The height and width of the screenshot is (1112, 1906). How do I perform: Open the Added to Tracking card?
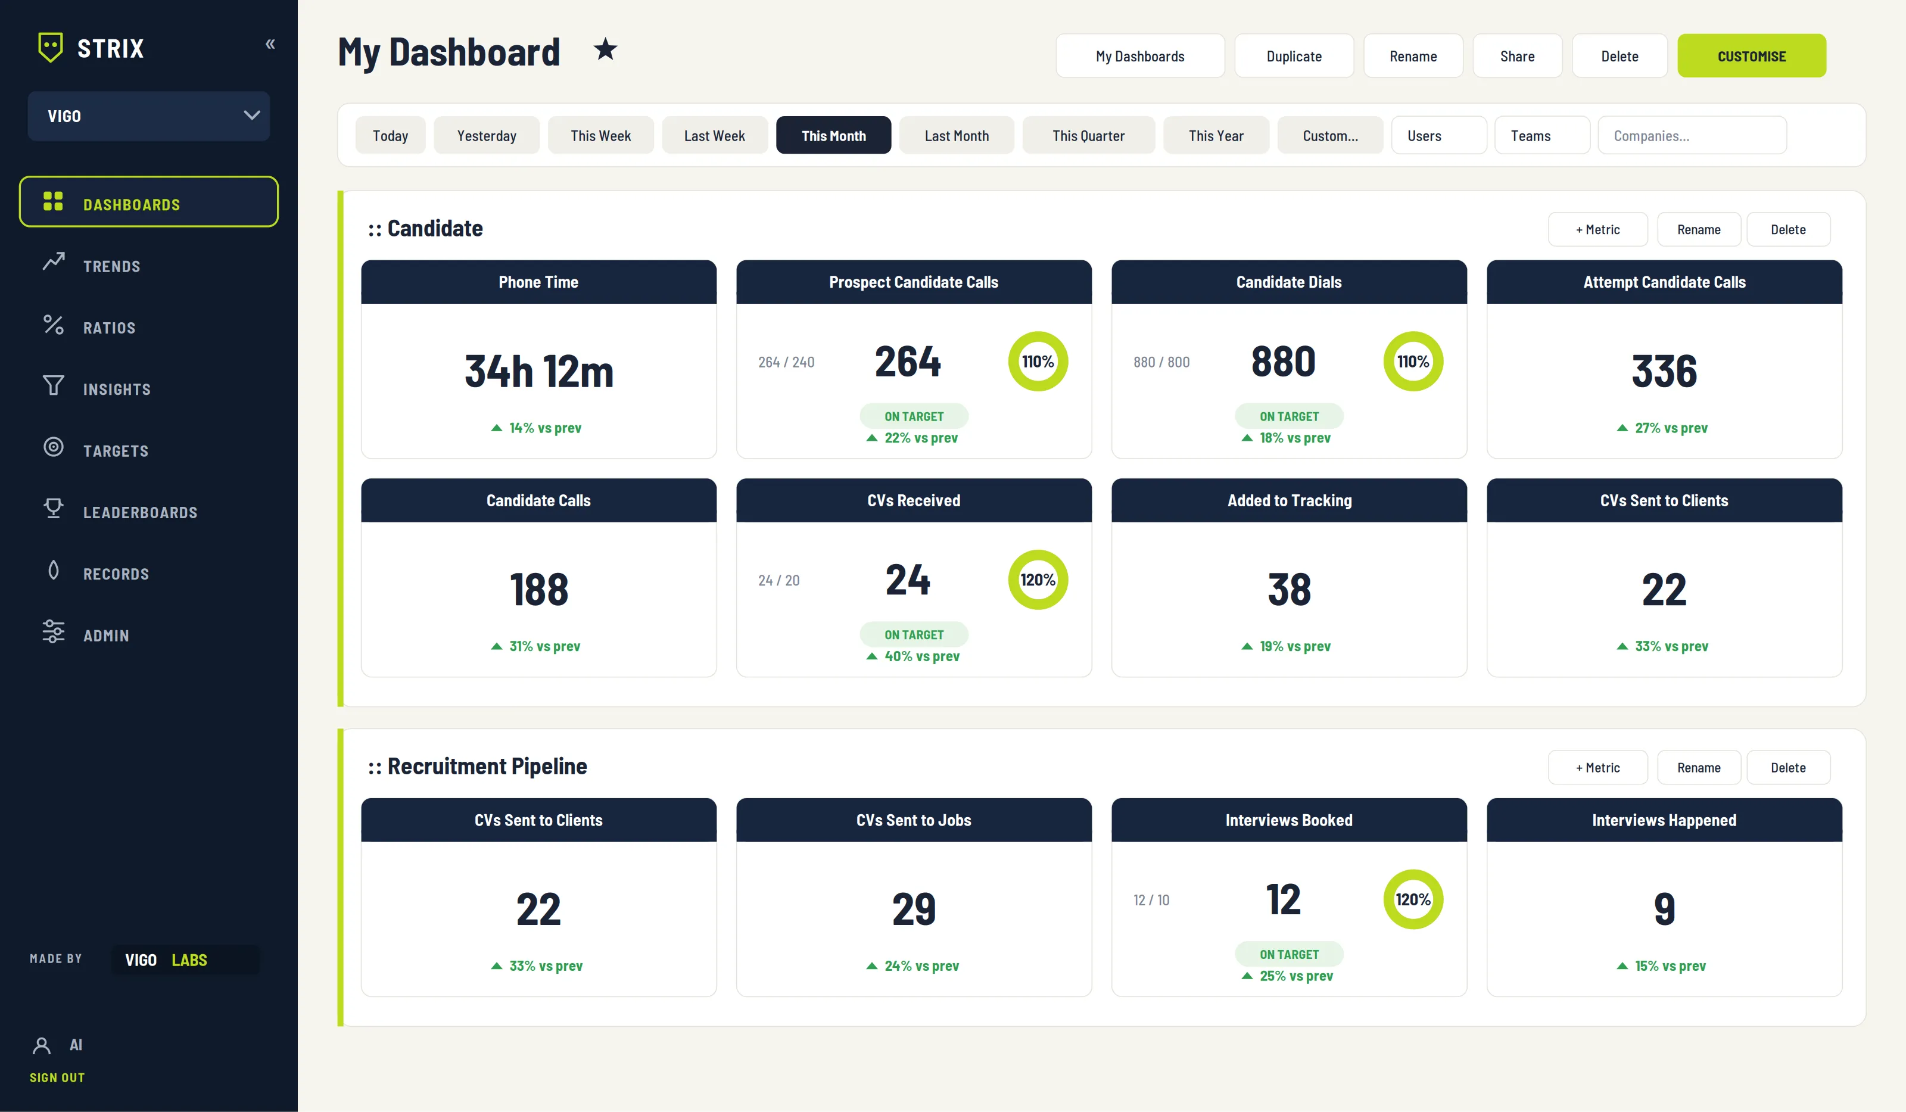(1289, 577)
